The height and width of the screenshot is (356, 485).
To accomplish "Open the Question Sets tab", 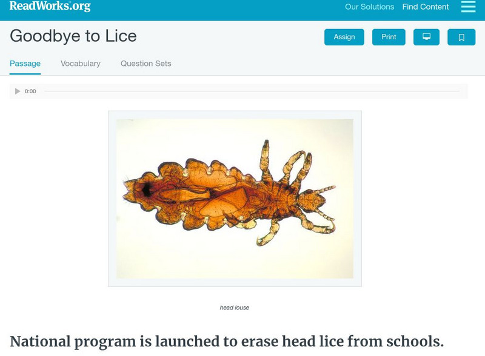I will coord(145,64).
